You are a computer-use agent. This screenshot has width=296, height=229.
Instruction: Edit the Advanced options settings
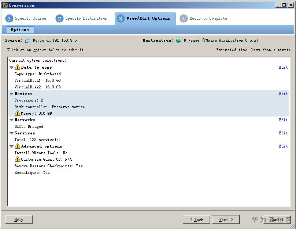coord(283,146)
